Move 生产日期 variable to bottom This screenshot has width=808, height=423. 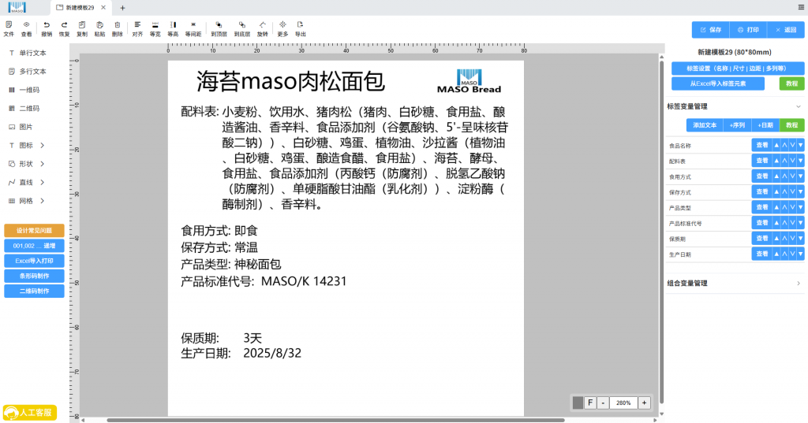tap(800, 254)
